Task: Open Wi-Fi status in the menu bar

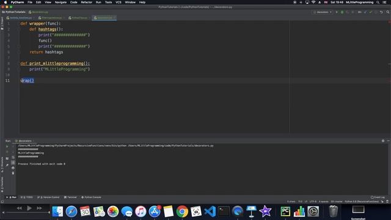Action: pyautogui.click(x=313, y=2)
